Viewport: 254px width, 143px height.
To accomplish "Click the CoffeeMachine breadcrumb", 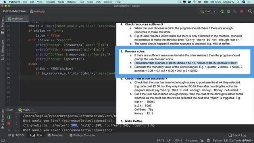I will tap(14, 11).
